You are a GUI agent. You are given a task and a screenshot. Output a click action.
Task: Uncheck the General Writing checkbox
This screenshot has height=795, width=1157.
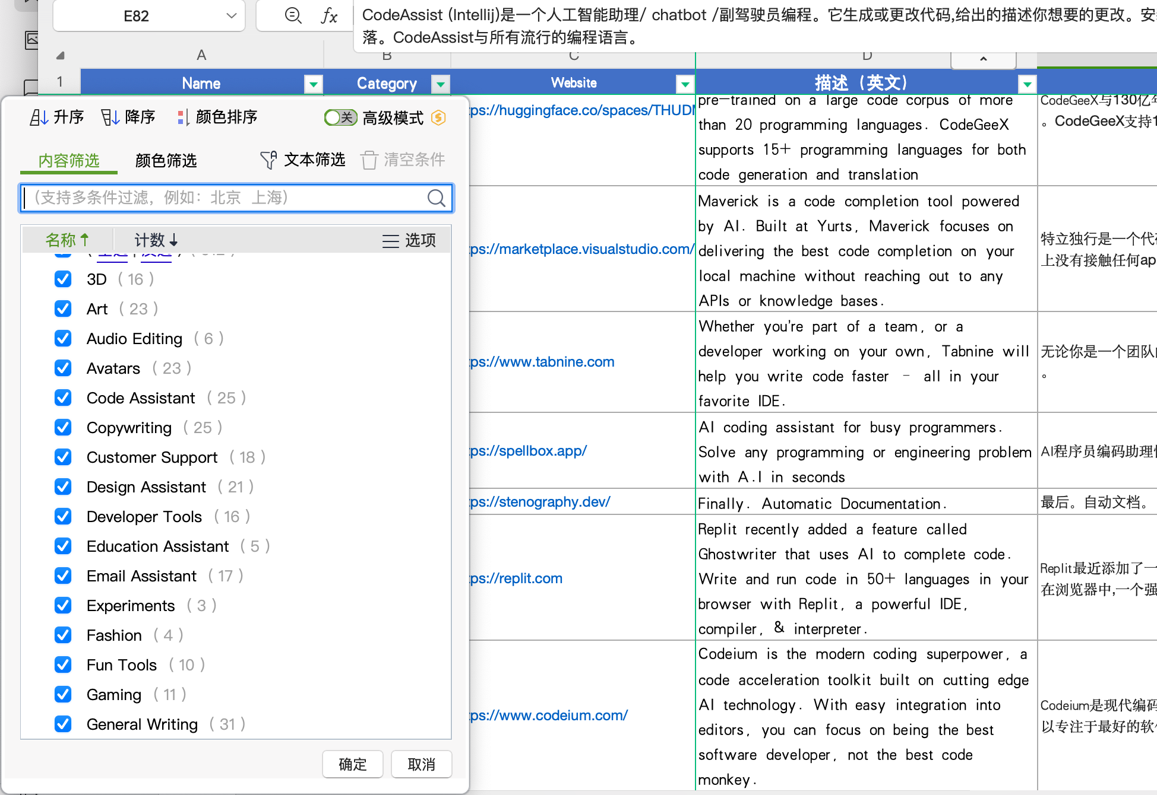click(x=63, y=724)
